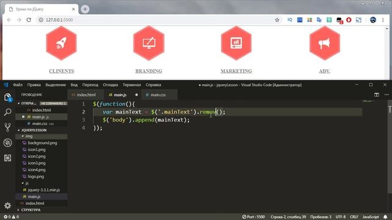Switch to the index.html editor tab
The height and width of the screenshot is (220, 392).
[x=86, y=95]
